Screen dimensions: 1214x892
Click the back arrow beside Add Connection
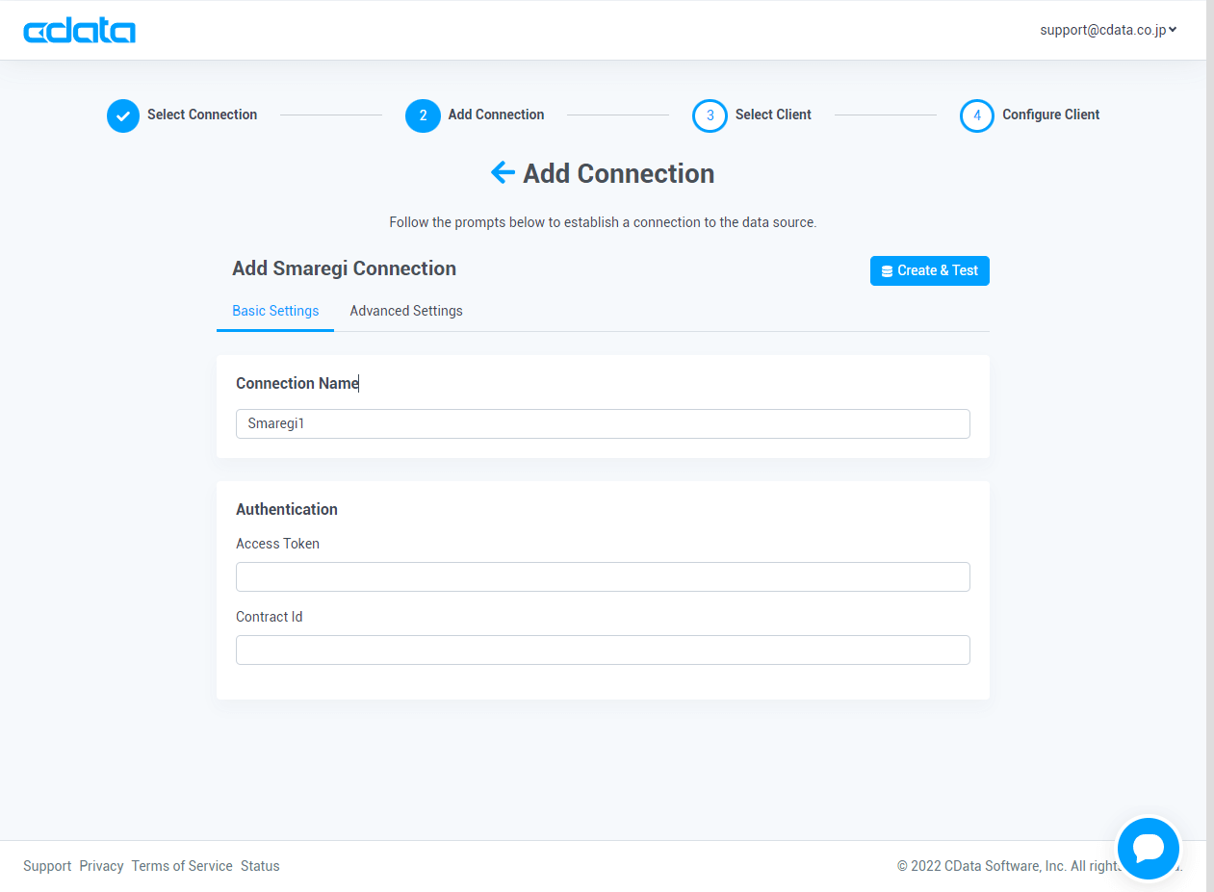[503, 173]
